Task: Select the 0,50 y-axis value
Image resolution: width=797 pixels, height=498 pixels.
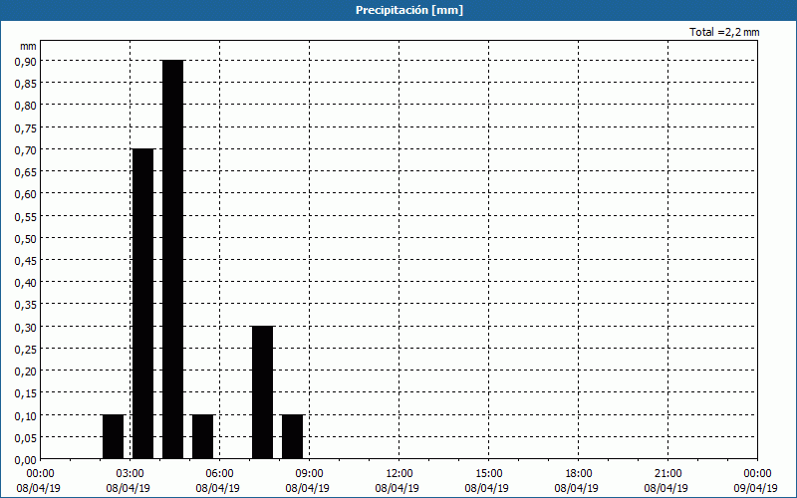Action: [26, 238]
